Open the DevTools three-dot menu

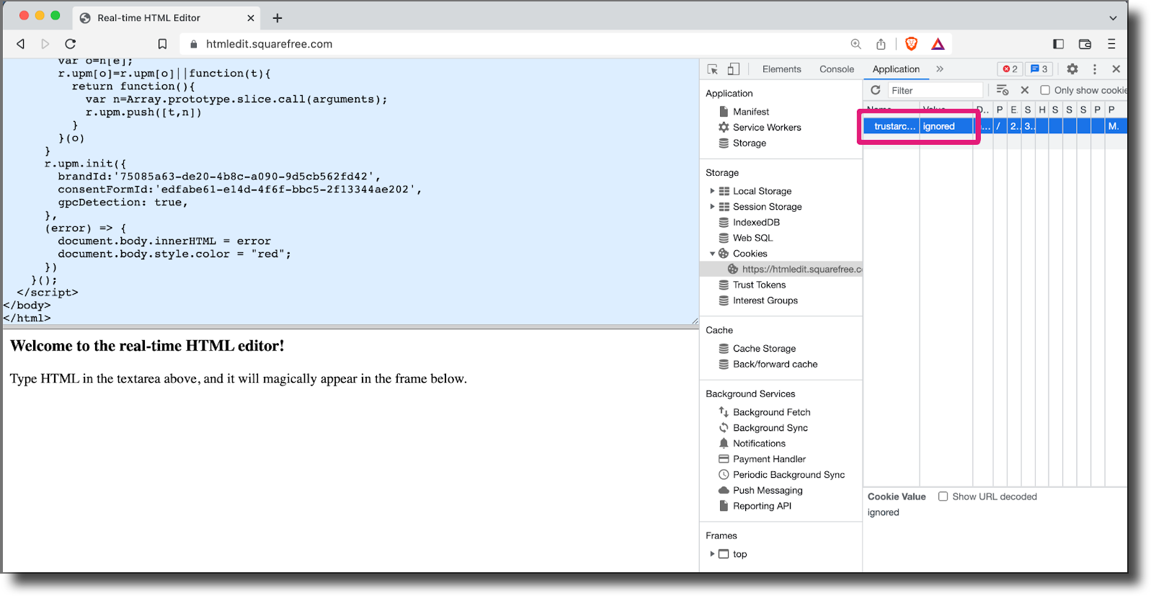(x=1095, y=69)
